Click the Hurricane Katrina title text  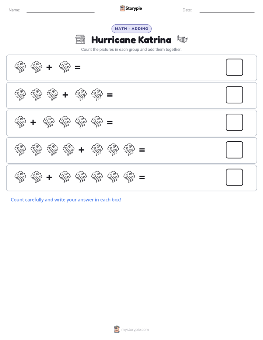coord(131,40)
